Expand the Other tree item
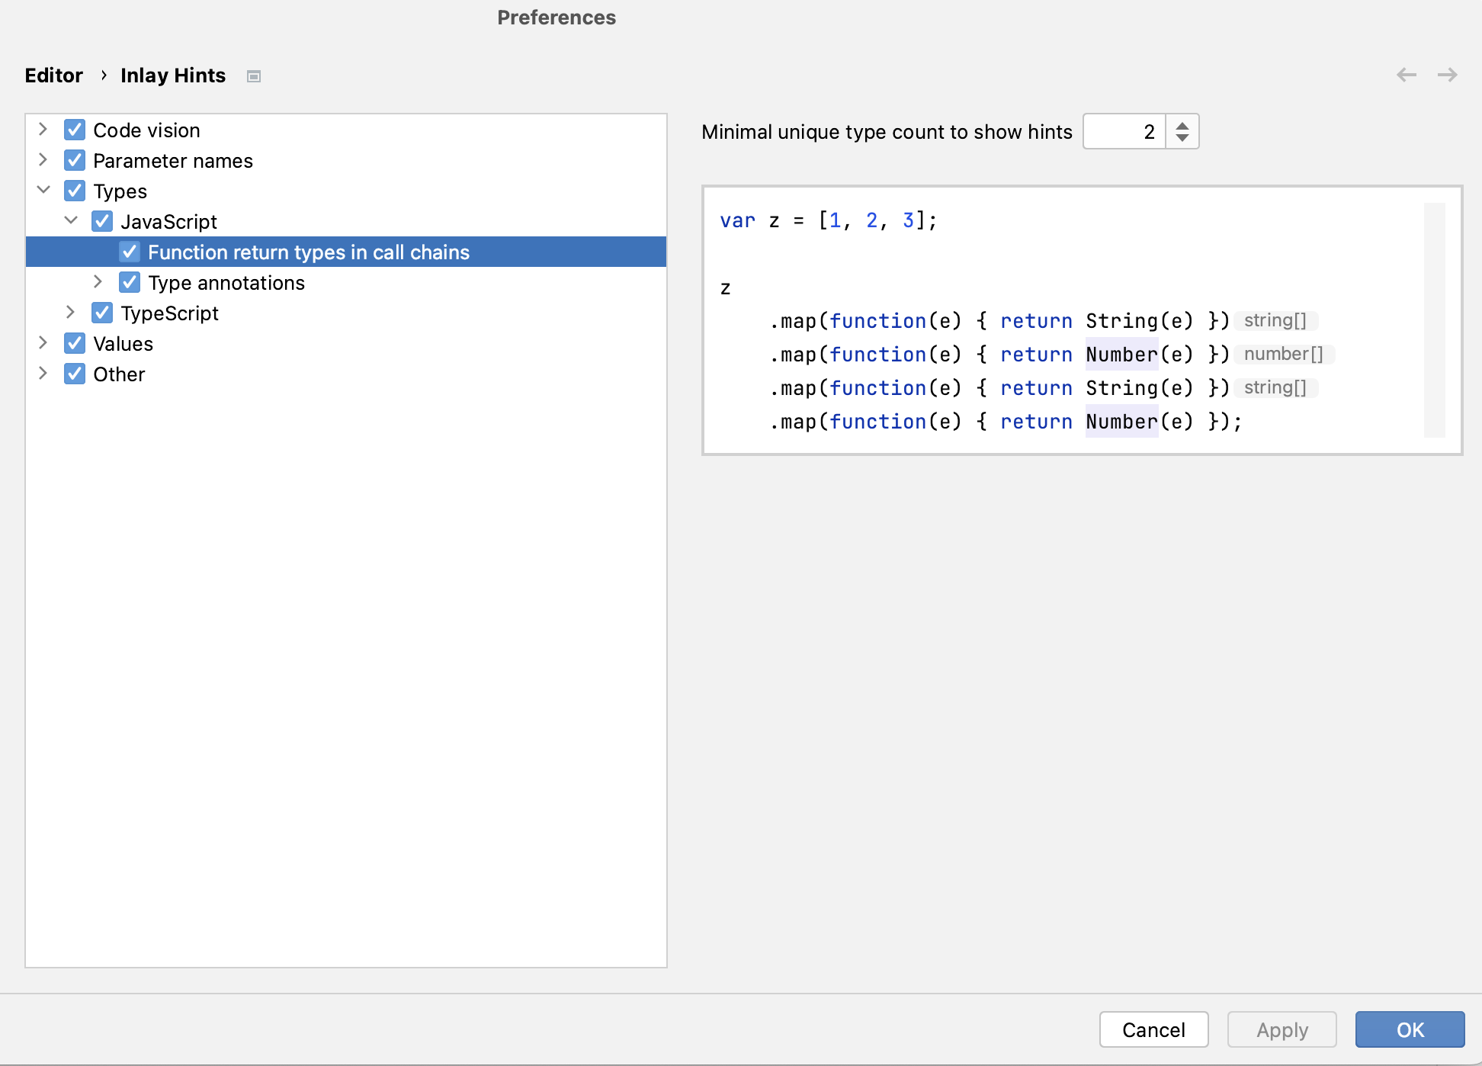The image size is (1482, 1066). point(43,374)
